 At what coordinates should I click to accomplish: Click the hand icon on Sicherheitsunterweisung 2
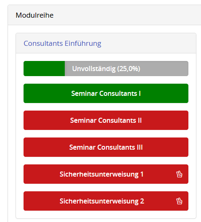(x=179, y=201)
